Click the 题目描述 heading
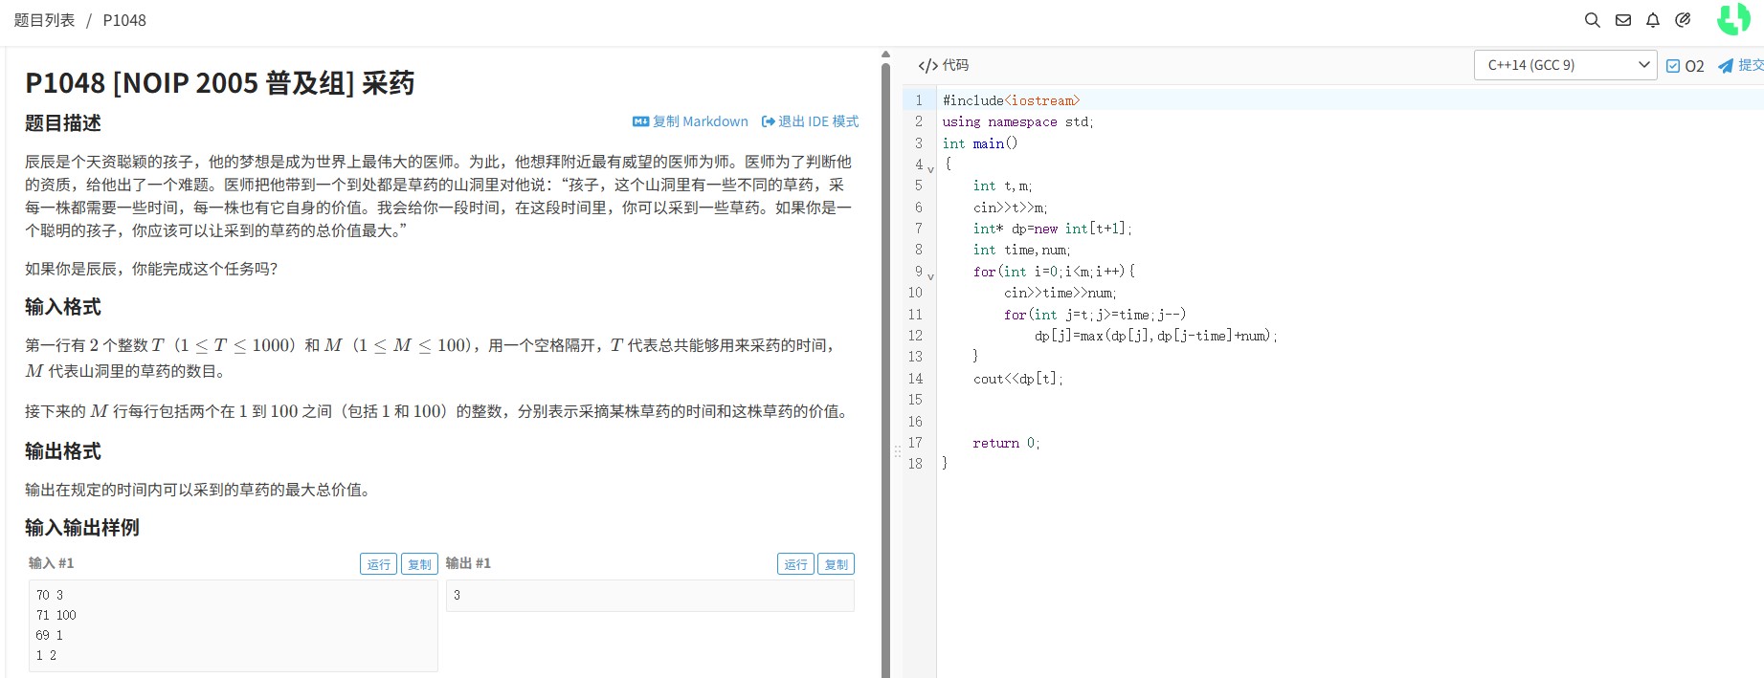Image resolution: width=1764 pixels, height=678 pixels. (63, 123)
